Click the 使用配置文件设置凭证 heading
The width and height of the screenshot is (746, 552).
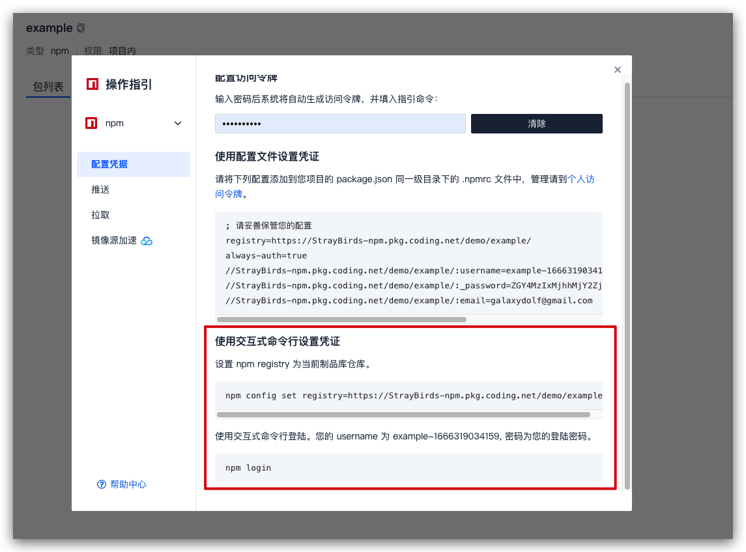coord(267,156)
